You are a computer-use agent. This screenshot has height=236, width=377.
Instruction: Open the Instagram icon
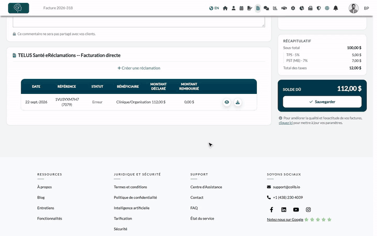coord(308,210)
